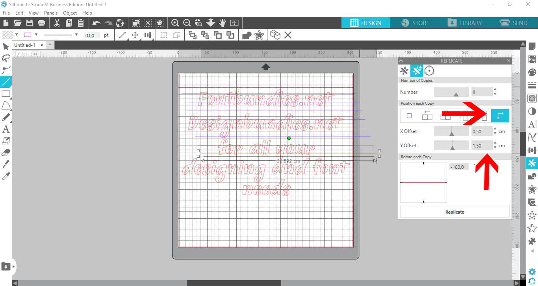Collapse the Replicate panel
The height and width of the screenshot is (286, 538).
tap(401, 61)
